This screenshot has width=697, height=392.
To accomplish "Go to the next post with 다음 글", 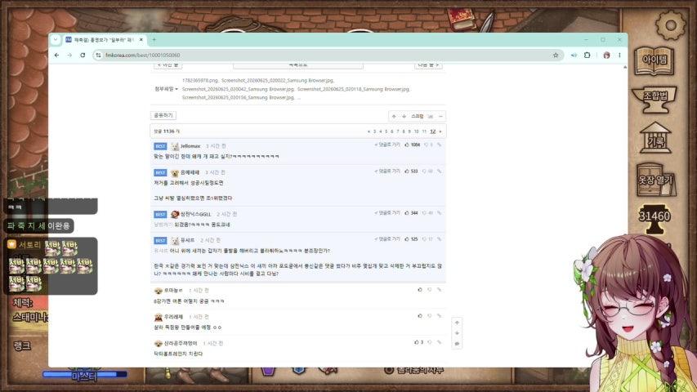I will pyautogui.click(x=428, y=65).
